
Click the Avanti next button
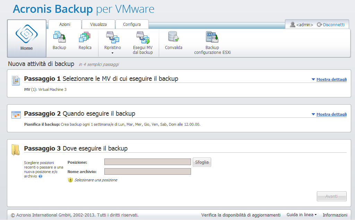tap(332, 196)
